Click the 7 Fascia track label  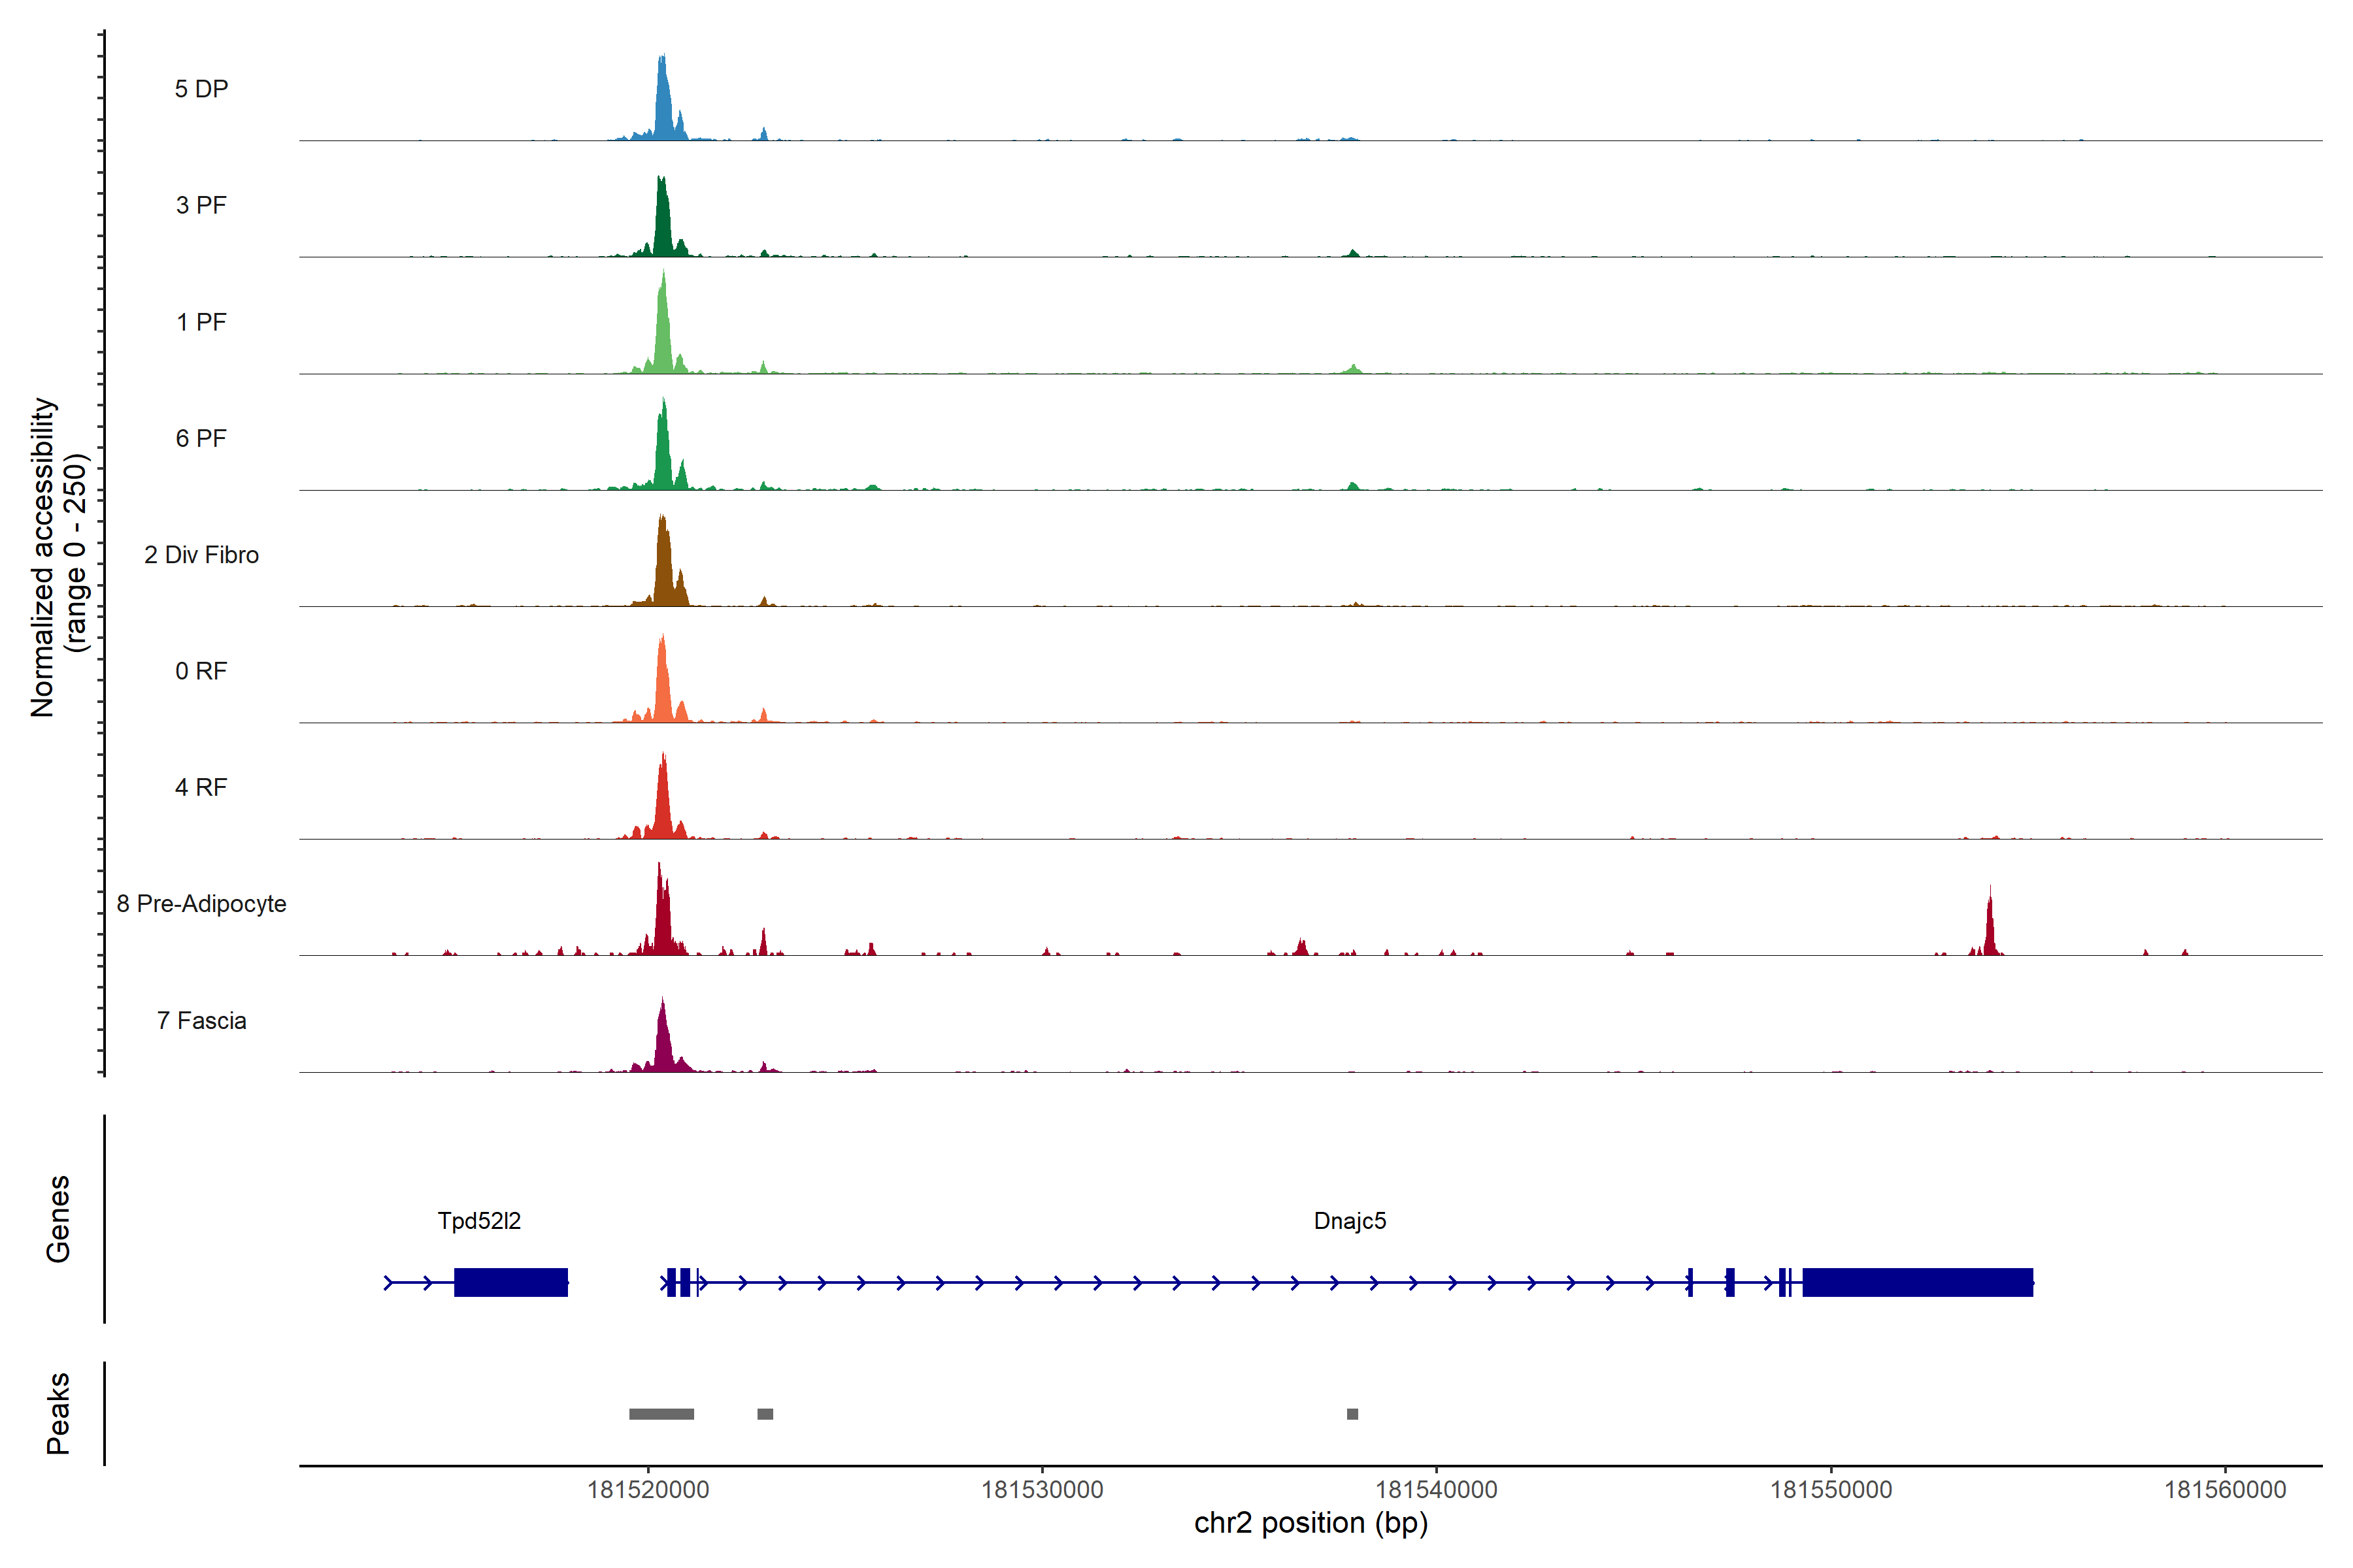[x=201, y=1021]
